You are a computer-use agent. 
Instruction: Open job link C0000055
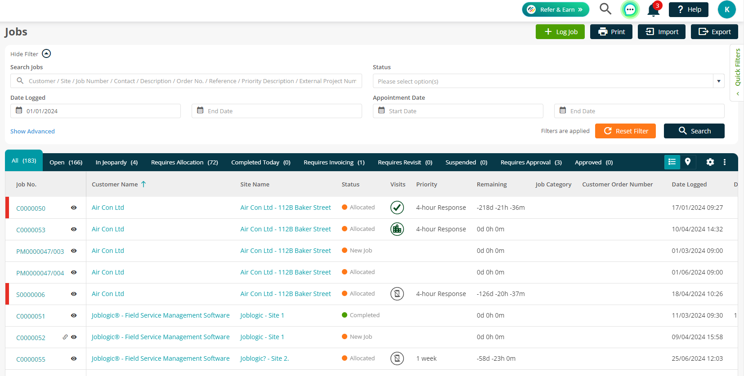[31, 359]
